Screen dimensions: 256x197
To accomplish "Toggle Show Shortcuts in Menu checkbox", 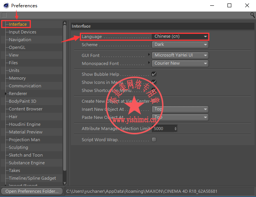I will click(154, 90).
